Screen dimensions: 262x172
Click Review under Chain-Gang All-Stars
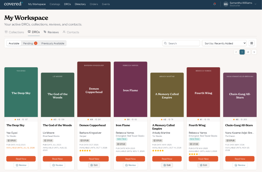240,165
